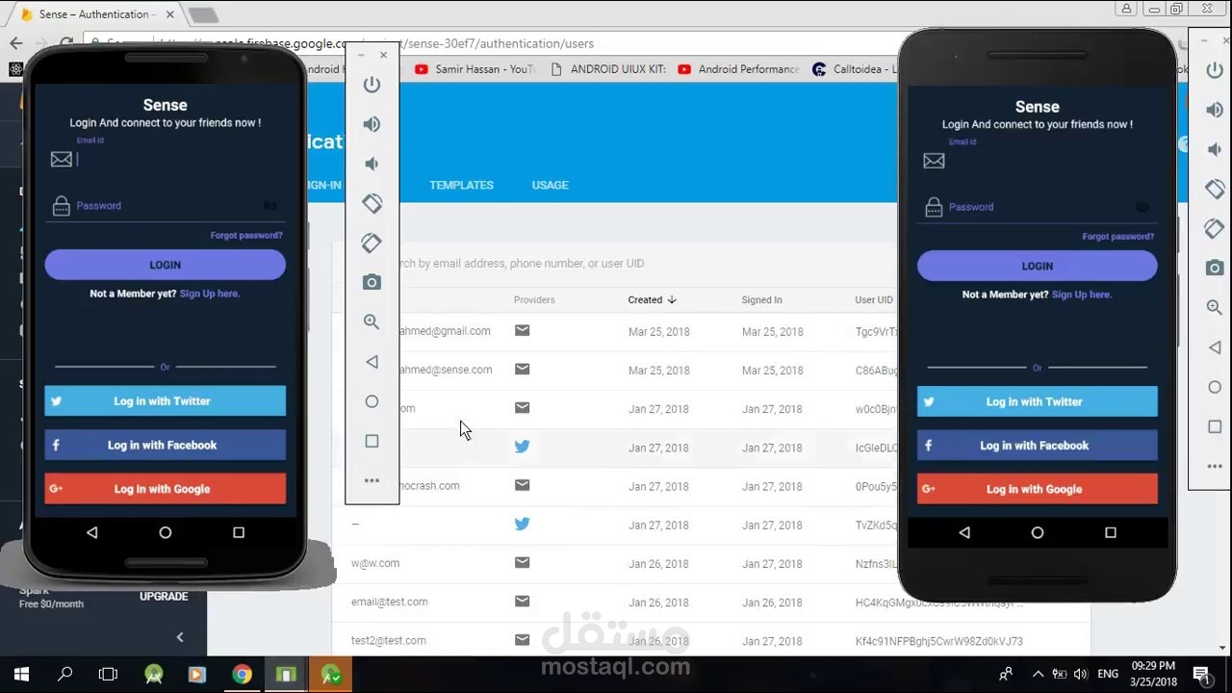Open notification center on taskbar

point(1201,675)
